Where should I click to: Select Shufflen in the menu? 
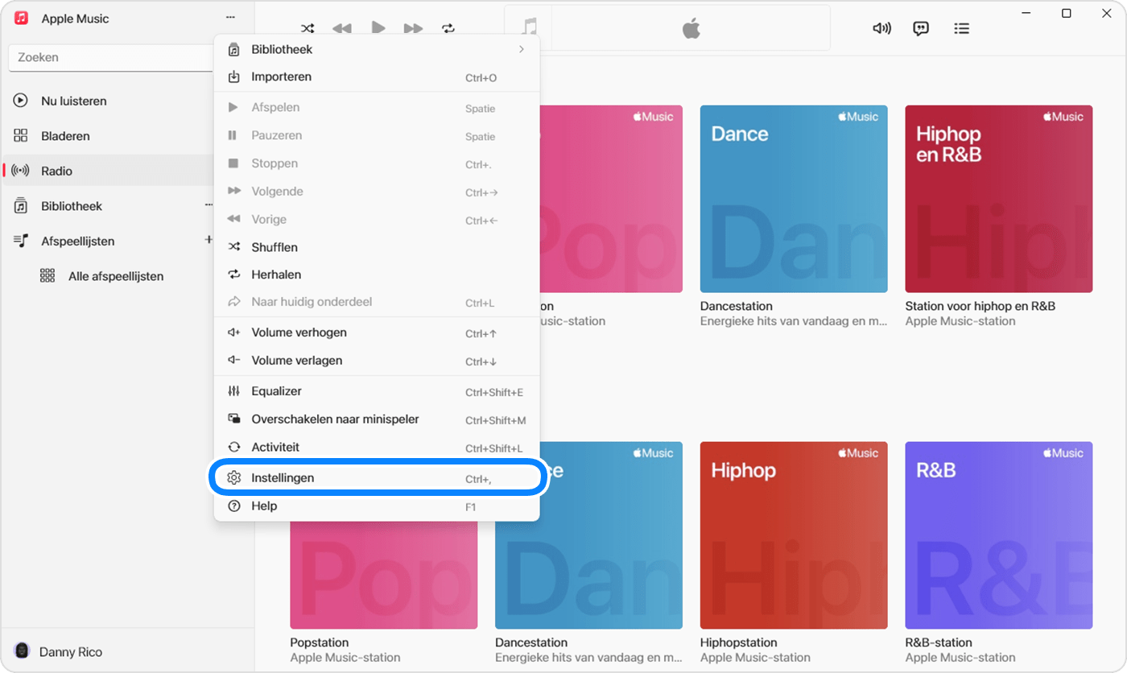coord(377,247)
